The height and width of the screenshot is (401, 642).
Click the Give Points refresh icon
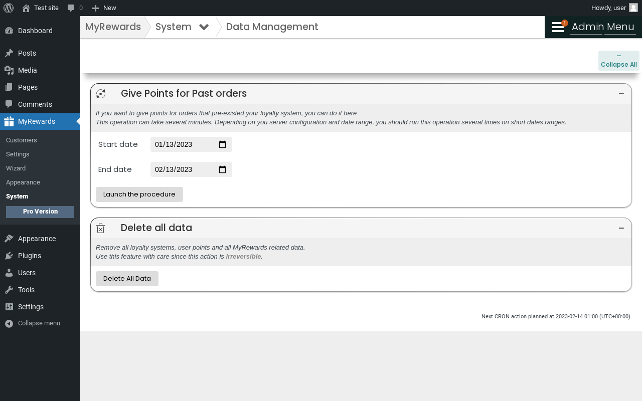click(101, 94)
